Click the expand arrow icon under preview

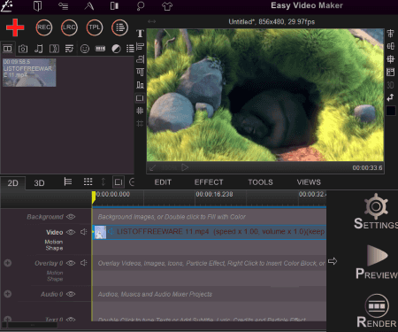click(152, 167)
